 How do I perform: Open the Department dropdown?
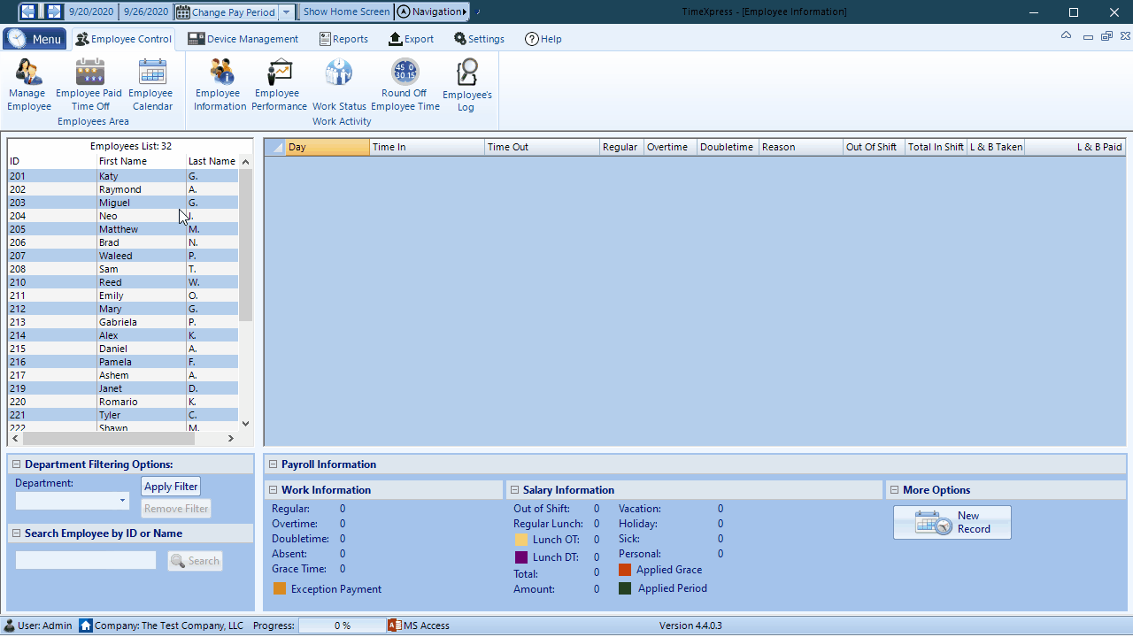point(122,502)
